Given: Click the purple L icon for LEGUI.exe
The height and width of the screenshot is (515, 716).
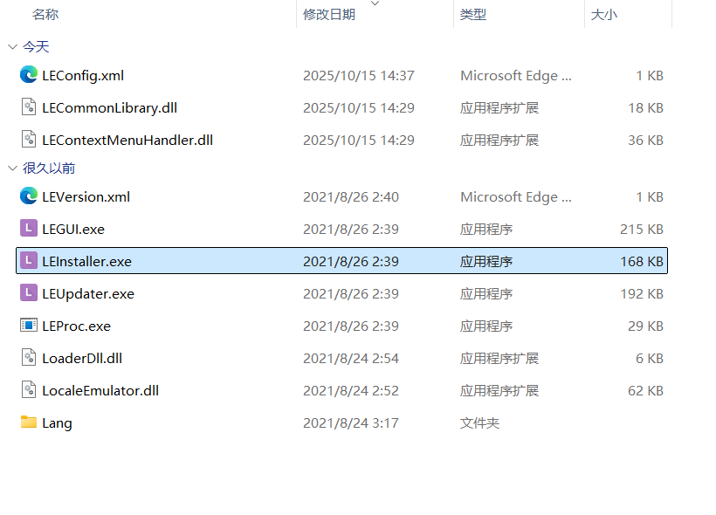Looking at the screenshot, I should coord(29,229).
